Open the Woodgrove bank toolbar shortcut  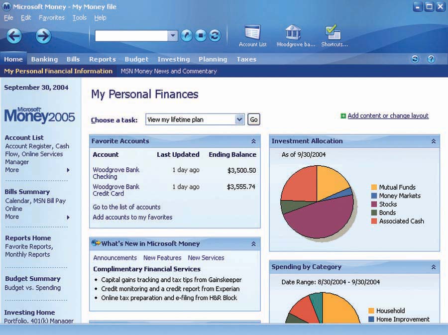295,36
